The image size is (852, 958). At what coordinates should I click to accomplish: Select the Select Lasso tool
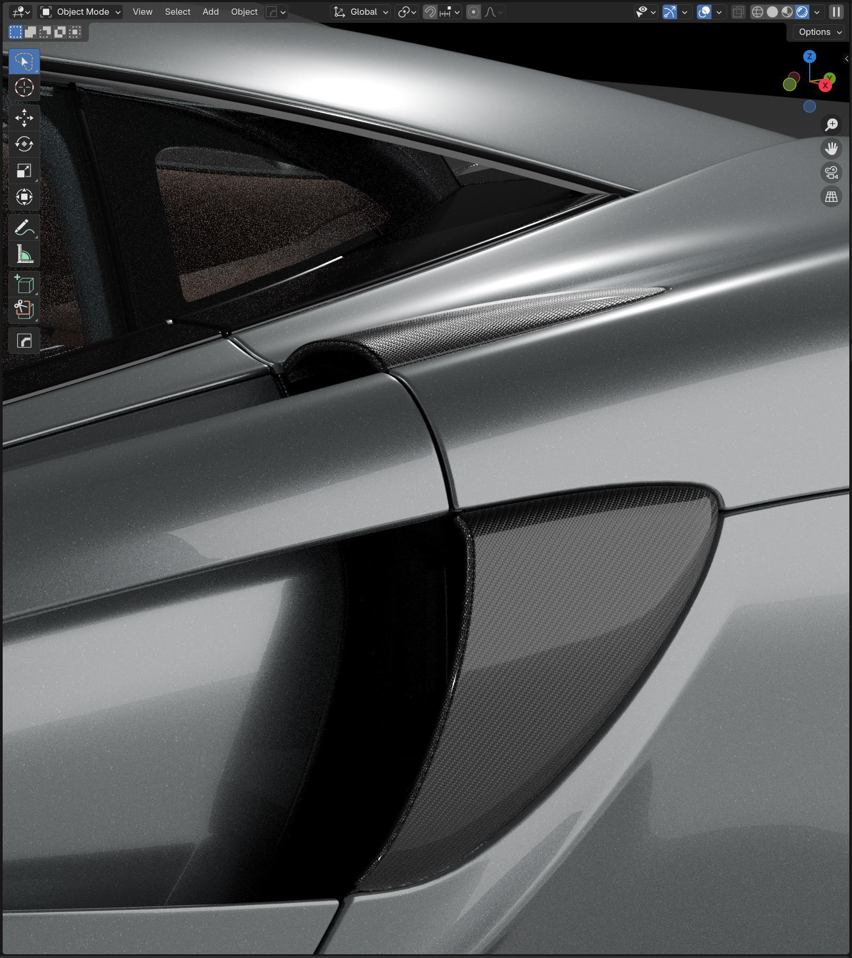tap(24, 61)
